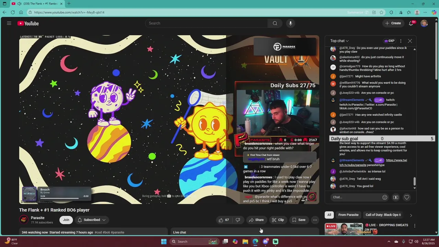Viewport: 439px width, 247px height.
Task: Share this video
Action: (257, 220)
